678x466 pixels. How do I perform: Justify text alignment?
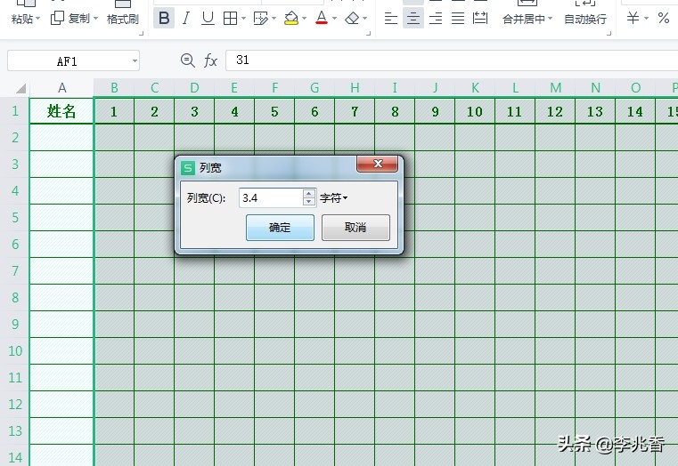coord(458,18)
